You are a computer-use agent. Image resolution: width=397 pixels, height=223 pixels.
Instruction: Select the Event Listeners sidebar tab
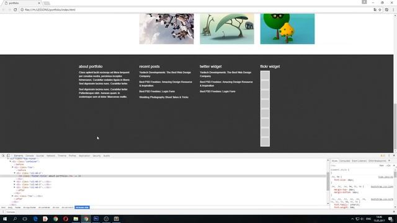pos(359,161)
